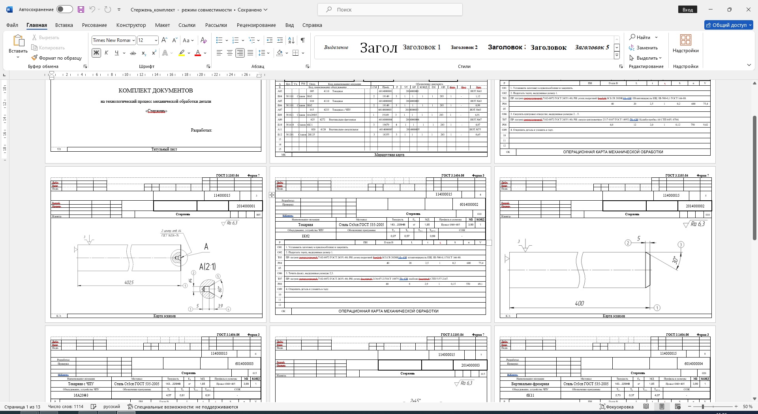
Task: Click the Save icon in title bar
Action: pos(81,9)
